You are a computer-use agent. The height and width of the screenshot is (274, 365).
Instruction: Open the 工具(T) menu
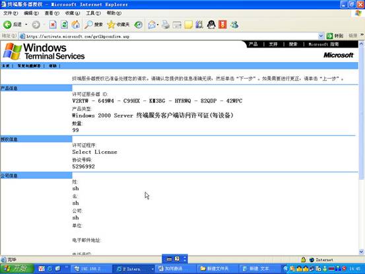tap(93, 13)
